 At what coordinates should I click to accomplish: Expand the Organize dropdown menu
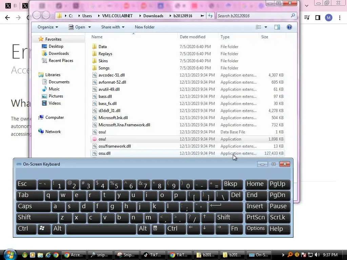[x=48, y=27]
